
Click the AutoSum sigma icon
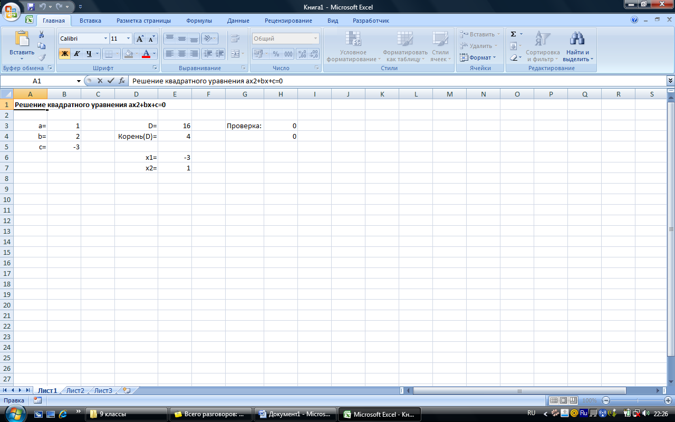[x=513, y=34]
